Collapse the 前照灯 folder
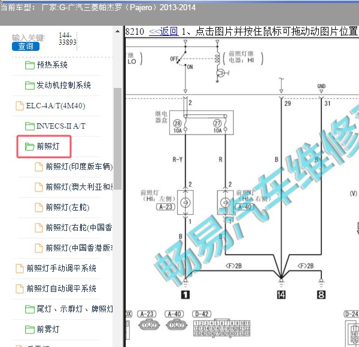The image size is (359, 347). 48,146
